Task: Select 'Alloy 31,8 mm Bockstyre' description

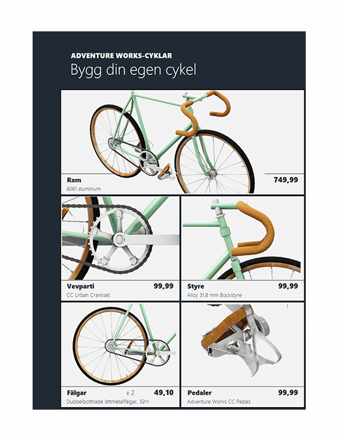Action: [214, 295]
